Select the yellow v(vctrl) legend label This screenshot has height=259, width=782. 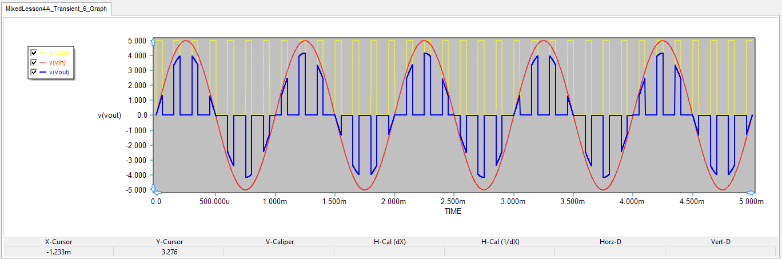click(59, 52)
